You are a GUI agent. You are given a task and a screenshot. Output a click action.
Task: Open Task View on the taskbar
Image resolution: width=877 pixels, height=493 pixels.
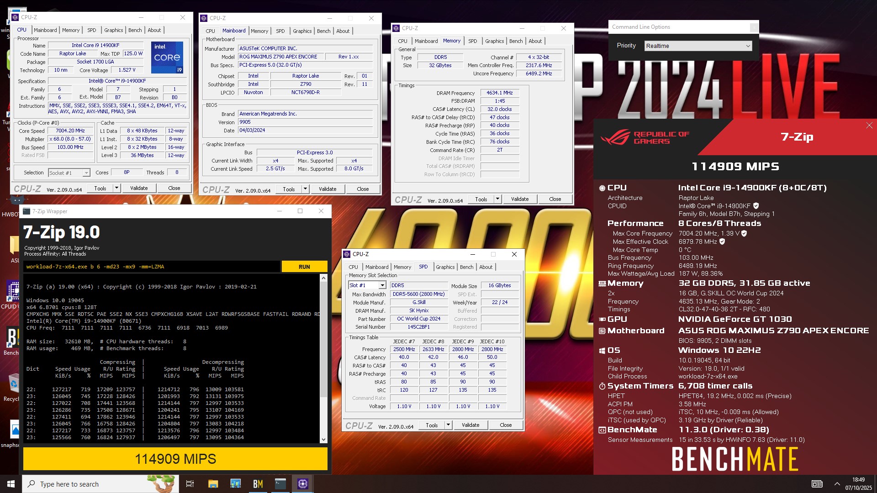190,484
